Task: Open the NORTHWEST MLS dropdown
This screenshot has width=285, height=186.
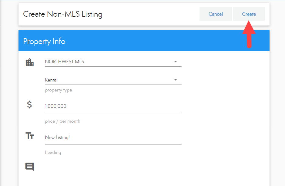Action: (109, 62)
